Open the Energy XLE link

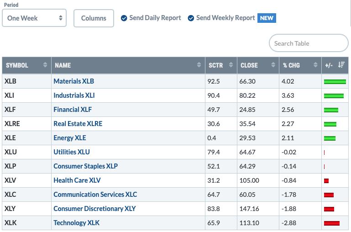tap(70, 138)
